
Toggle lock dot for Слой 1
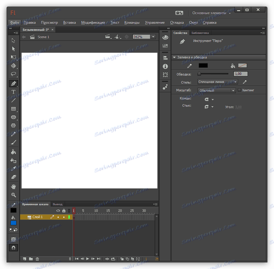tap(64, 217)
